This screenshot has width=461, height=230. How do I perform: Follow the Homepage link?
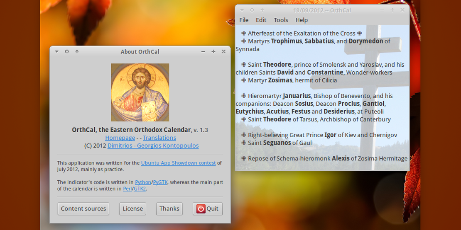coord(120,138)
